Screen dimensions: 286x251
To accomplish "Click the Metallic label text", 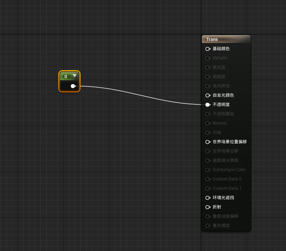I will click(x=220, y=58).
